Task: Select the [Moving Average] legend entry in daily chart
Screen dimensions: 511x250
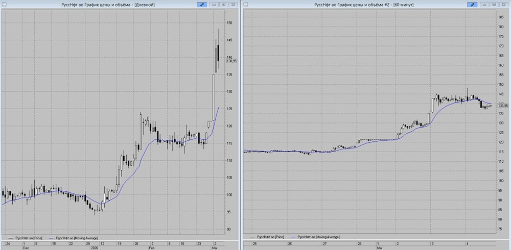Action: [x=73, y=238]
